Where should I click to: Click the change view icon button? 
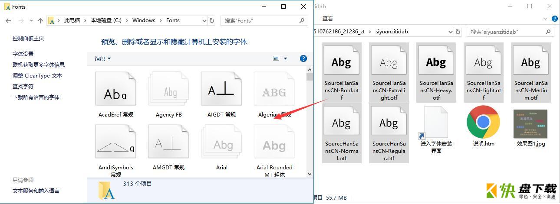click(x=276, y=58)
